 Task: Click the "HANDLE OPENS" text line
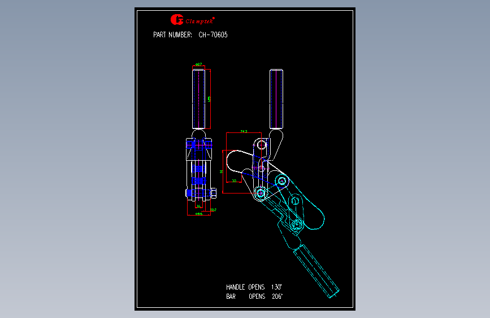[x=254, y=287]
